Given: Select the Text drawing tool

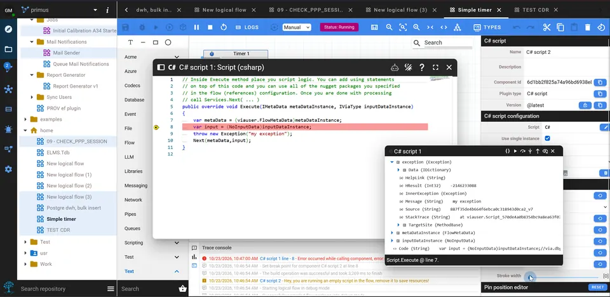Looking at the screenshot, I should tap(130, 43).
